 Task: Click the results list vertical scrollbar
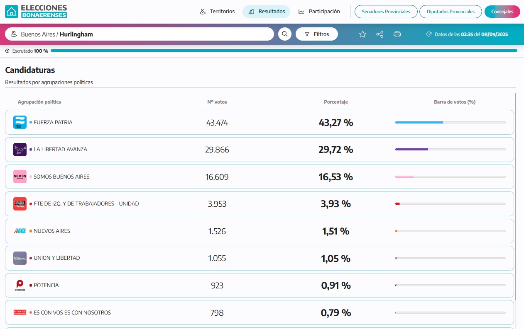pos(516,197)
